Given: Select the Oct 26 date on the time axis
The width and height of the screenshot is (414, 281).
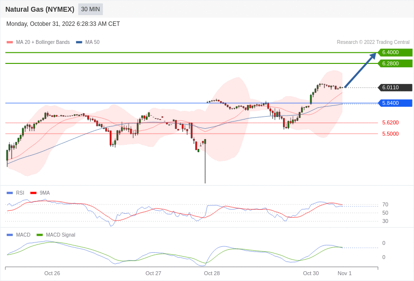Looking at the screenshot, I should (52, 273).
